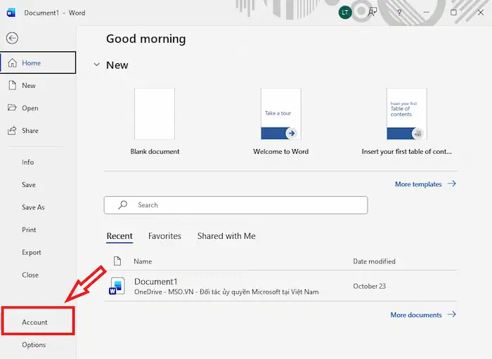
Task: Switch to the Favorites tab
Action: pyautogui.click(x=164, y=236)
